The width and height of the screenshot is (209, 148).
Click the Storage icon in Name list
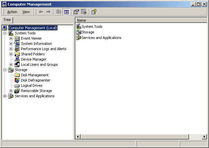point(79,32)
